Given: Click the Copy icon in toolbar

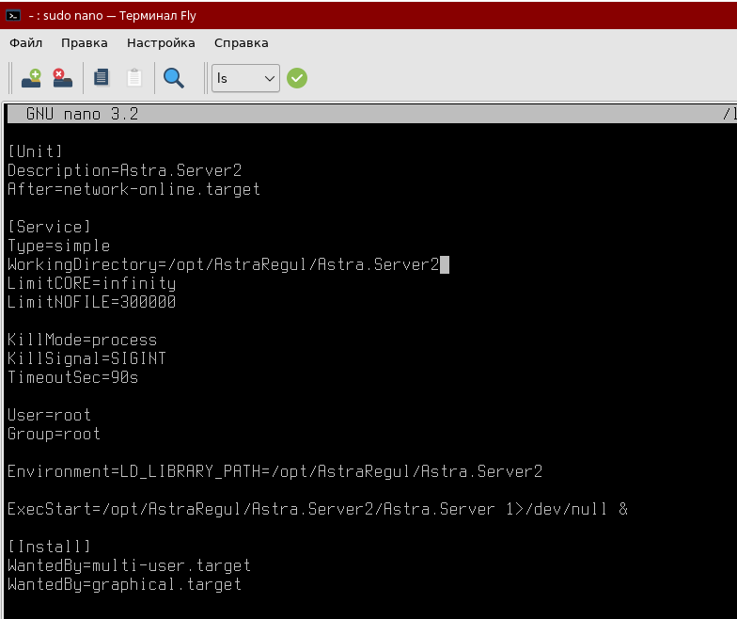Looking at the screenshot, I should (102, 78).
